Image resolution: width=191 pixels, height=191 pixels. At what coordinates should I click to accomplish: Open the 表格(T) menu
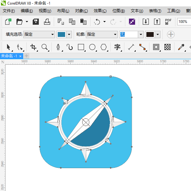pos(155,11)
